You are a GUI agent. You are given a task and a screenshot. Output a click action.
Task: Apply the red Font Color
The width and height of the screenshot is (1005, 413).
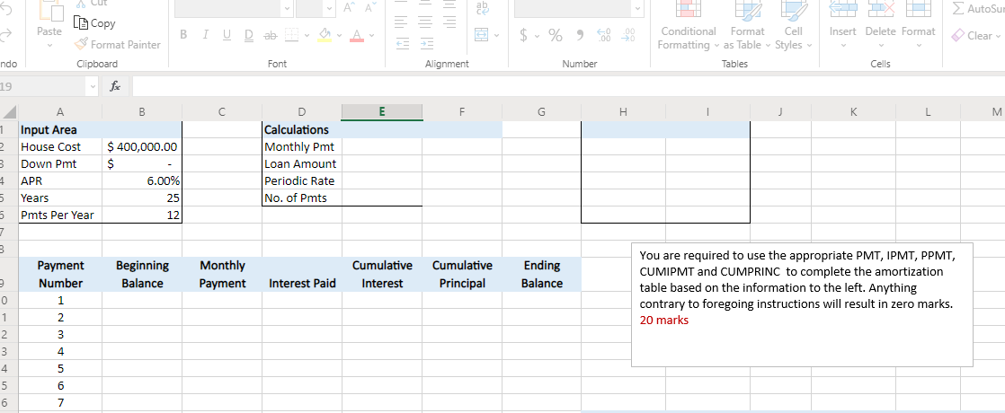(x=358, y=34)
